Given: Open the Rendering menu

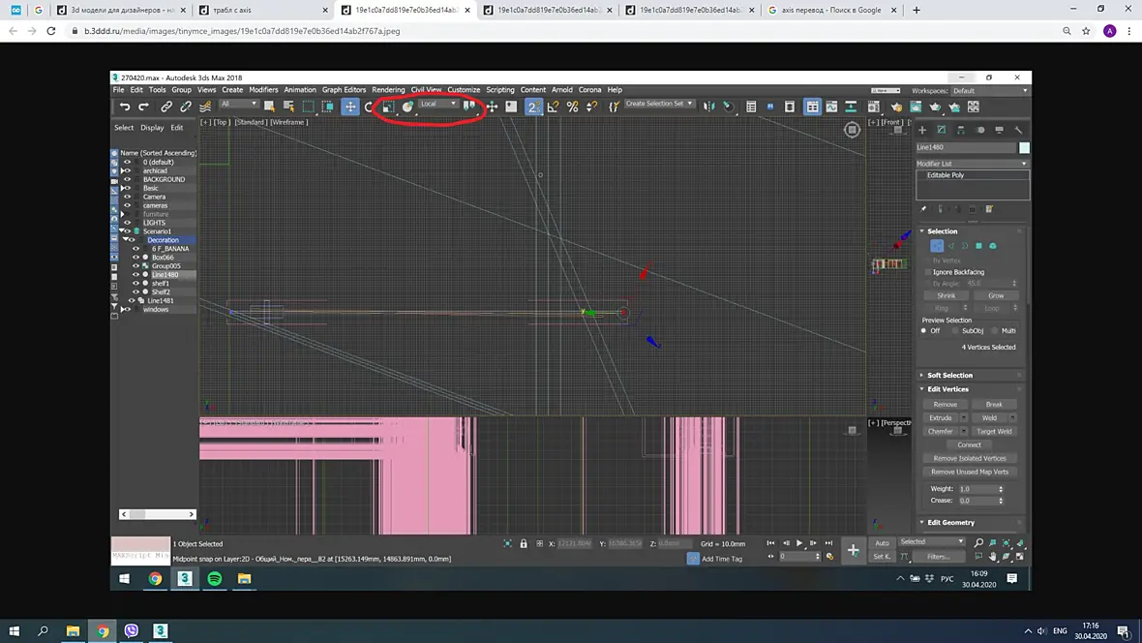Looking at the screenshot, I should [x=388, y=90].
